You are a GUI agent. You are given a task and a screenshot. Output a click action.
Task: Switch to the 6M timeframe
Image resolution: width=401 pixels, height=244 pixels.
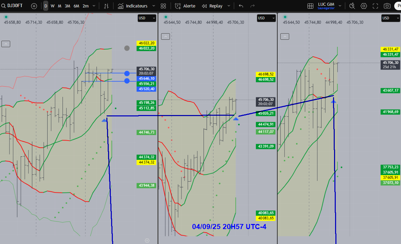tap(76, 6)
